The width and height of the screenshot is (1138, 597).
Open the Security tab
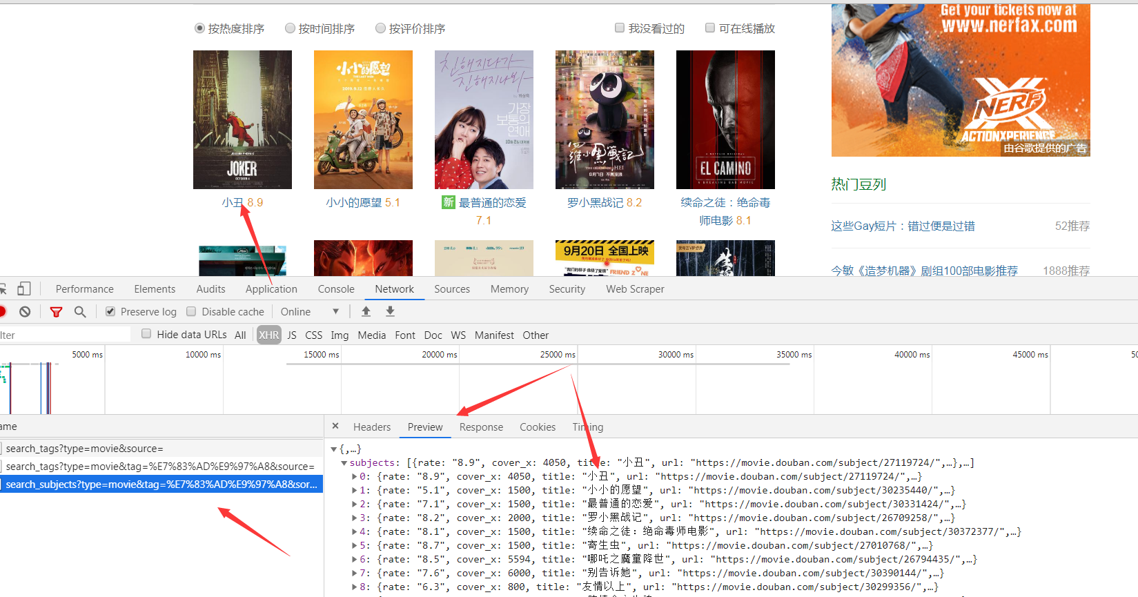coord(567,289)
